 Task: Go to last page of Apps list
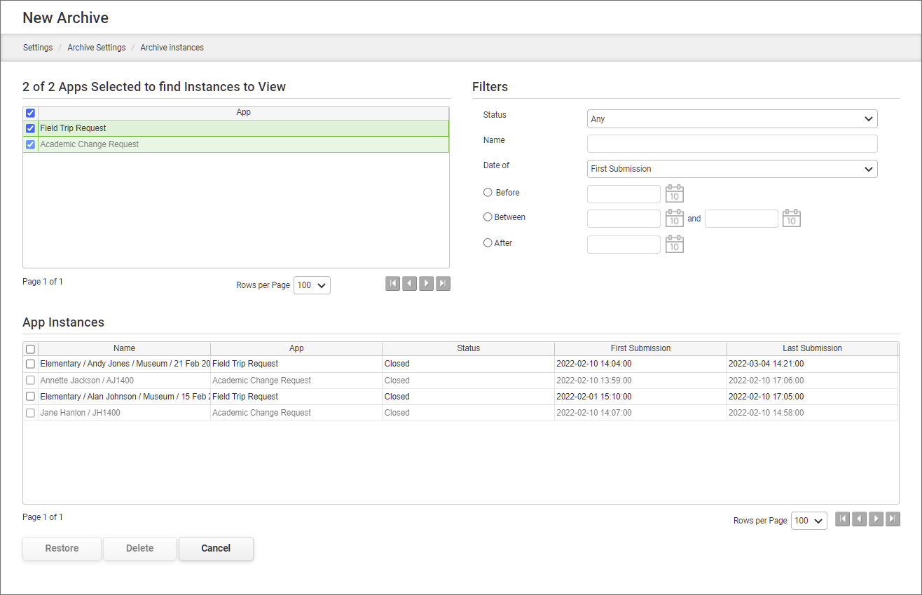pos(443,284)
